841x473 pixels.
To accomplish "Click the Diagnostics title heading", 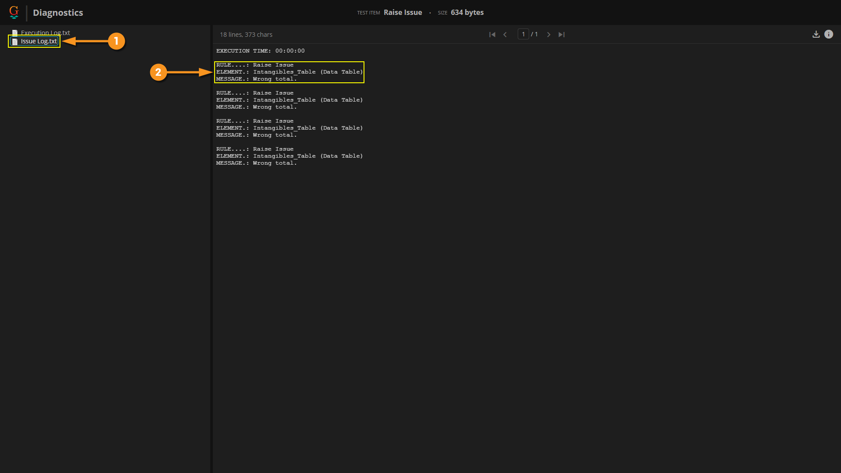I will (58, 13).
